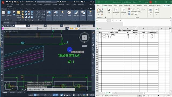Screen dimensions: 172x97
Task: Click the Excel vertical scrollbar
Action: coord(171,60)
